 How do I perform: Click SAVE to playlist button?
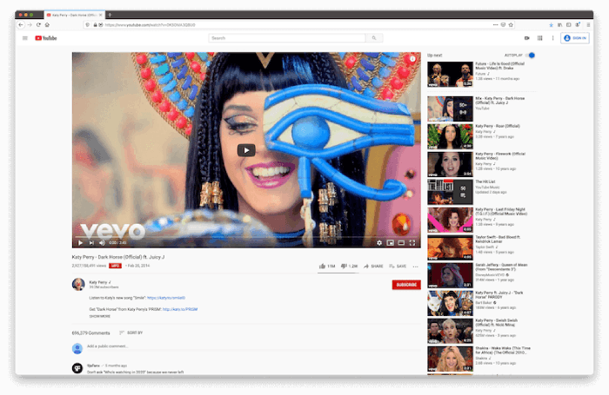tap(398, 267)
